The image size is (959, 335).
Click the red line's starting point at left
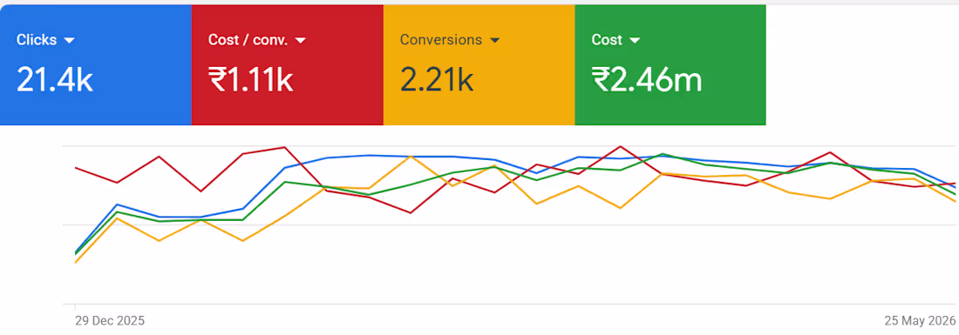(x=75, y=167)
